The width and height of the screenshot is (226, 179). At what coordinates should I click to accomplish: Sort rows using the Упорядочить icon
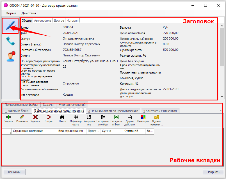click(x=89, y=117)
